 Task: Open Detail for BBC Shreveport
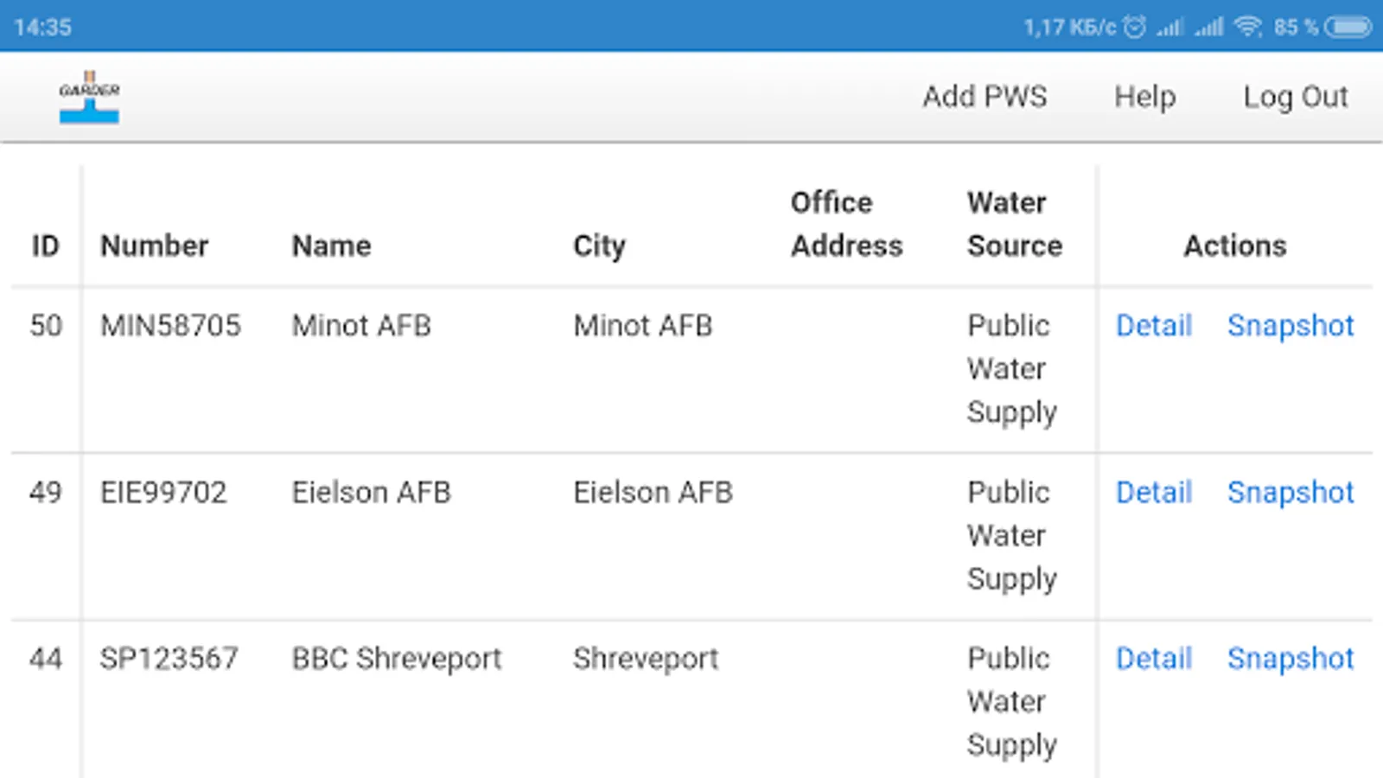pos(1154,659)
